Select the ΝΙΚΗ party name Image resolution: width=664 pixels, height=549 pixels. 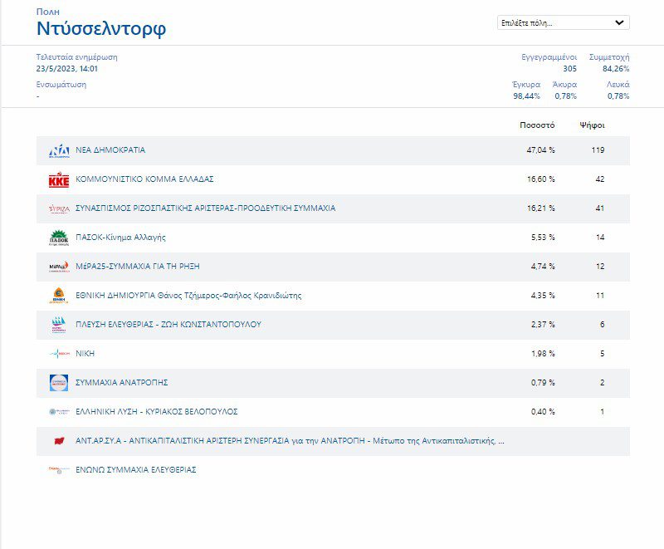point(85,353)
